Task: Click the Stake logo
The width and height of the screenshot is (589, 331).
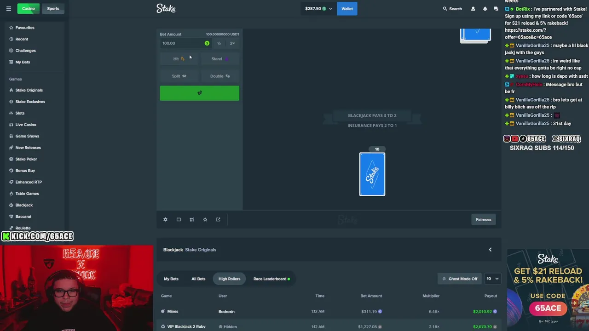Action: click(166, 8)
